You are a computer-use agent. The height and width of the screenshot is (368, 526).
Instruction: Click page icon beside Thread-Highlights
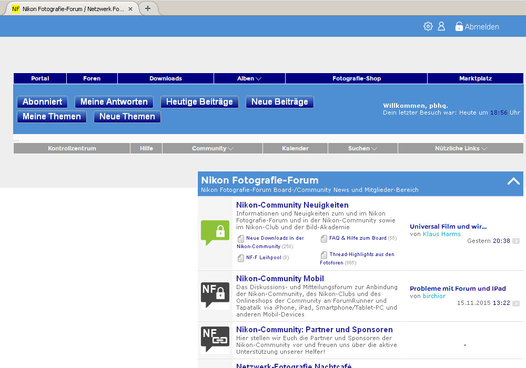[323, 255]
